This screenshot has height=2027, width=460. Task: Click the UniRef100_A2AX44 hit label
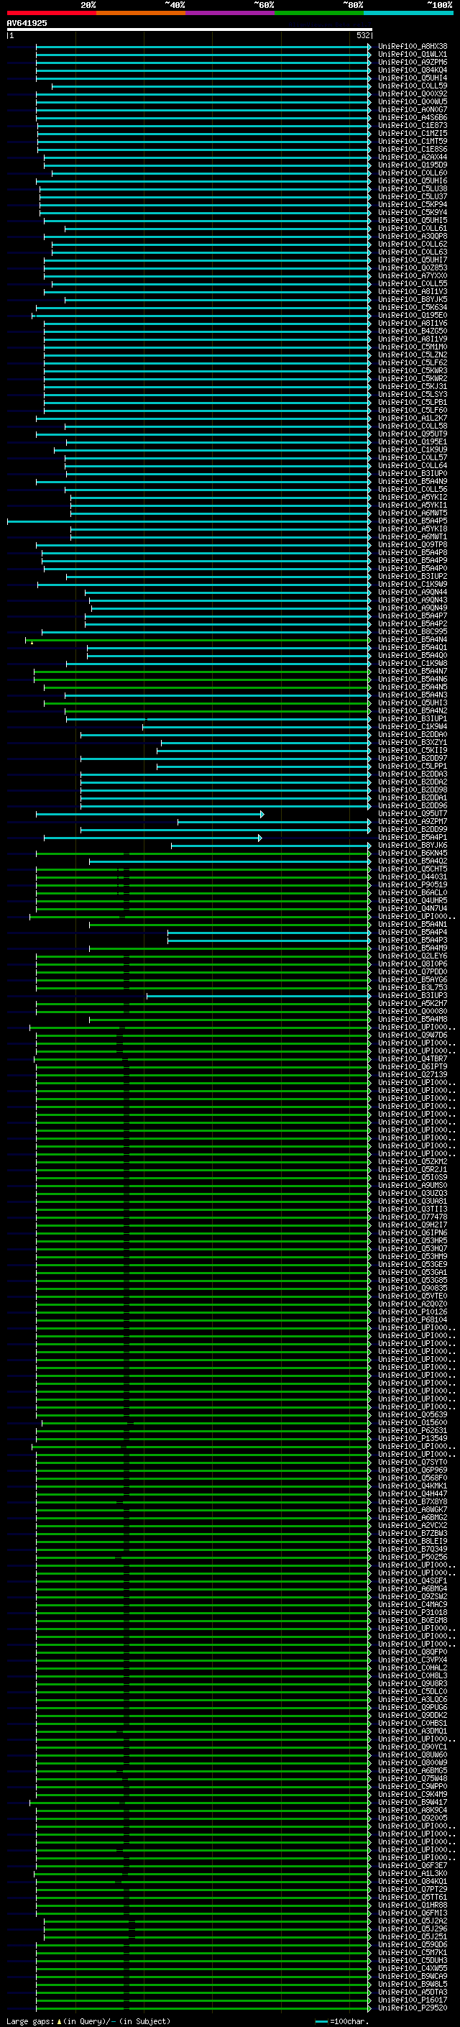413,157
